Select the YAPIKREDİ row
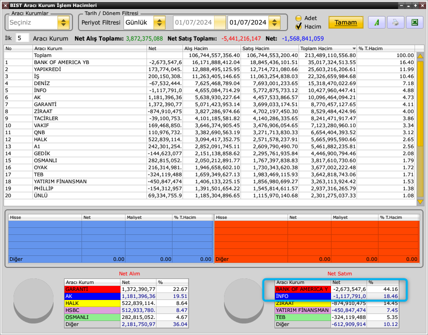 [209, 70]
